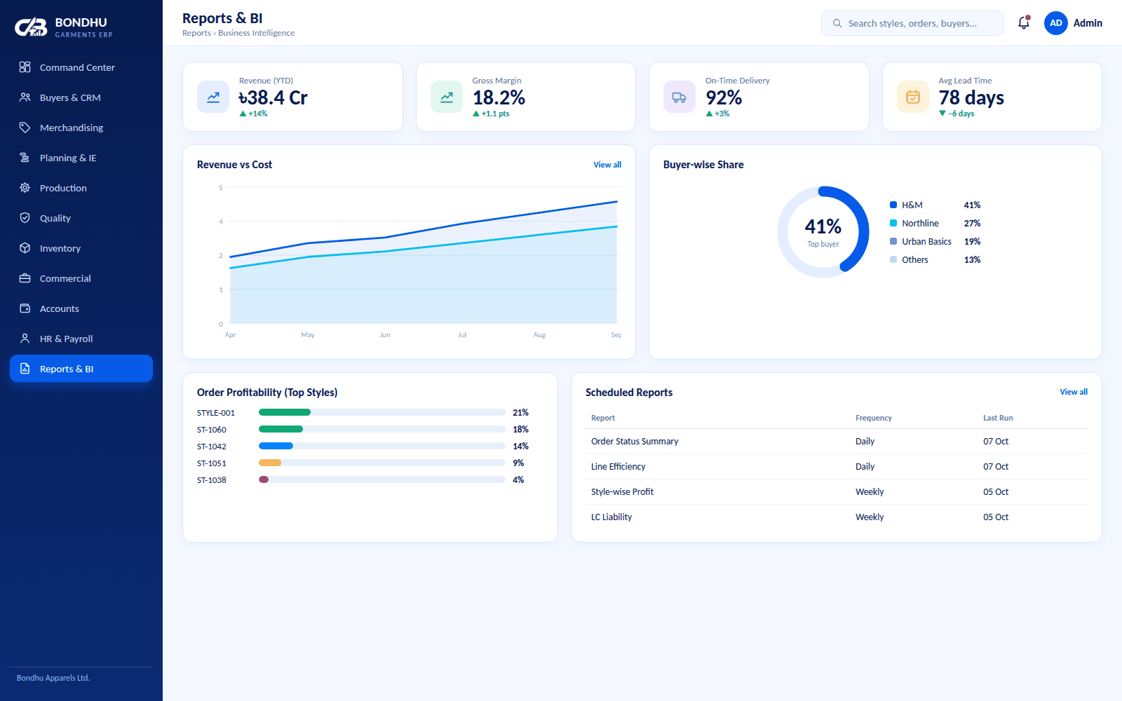Open the LC Liability report row

point(837,517)
